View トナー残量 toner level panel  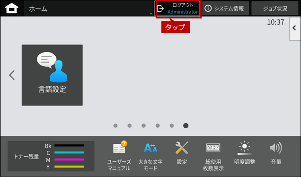click(51, 156)
